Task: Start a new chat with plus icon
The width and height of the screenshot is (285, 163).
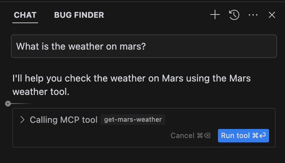Action: click(215, 15)
